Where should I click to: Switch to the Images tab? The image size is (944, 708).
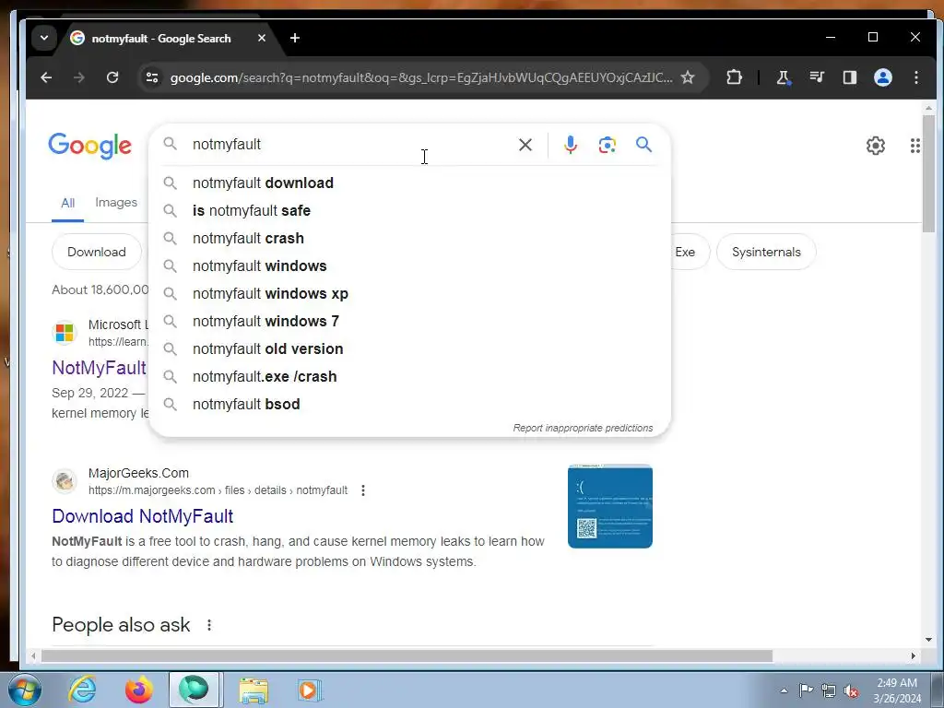point(116,202)
